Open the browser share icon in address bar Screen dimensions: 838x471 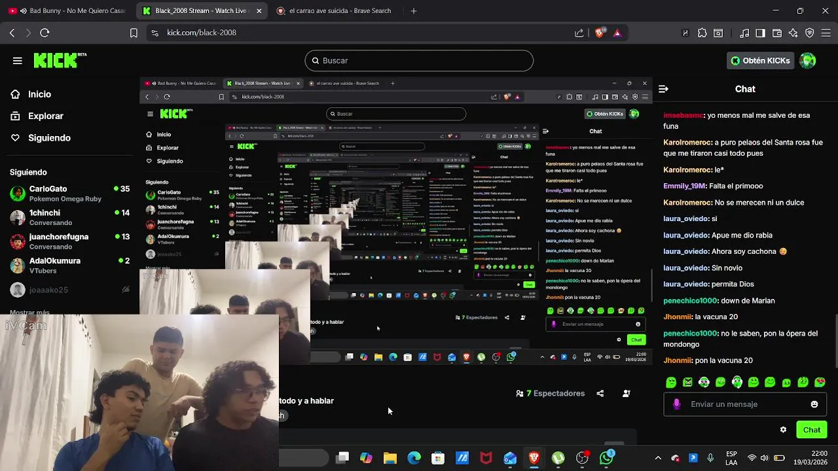579,33
